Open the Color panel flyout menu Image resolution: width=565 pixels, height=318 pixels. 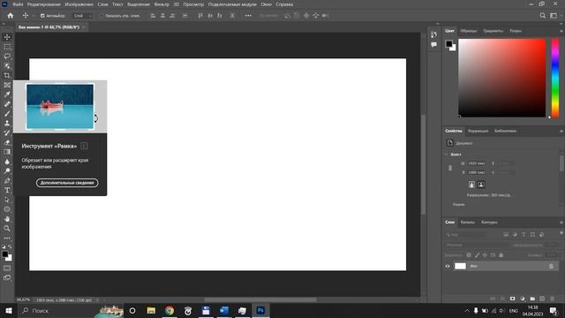(561, 31)
